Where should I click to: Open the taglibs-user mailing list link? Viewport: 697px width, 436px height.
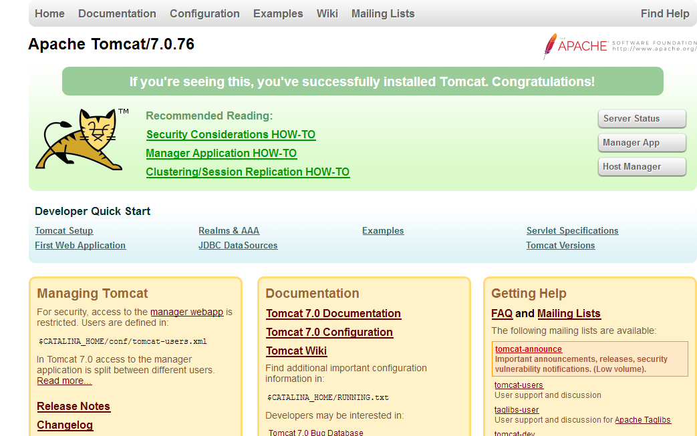click(517, 410)
